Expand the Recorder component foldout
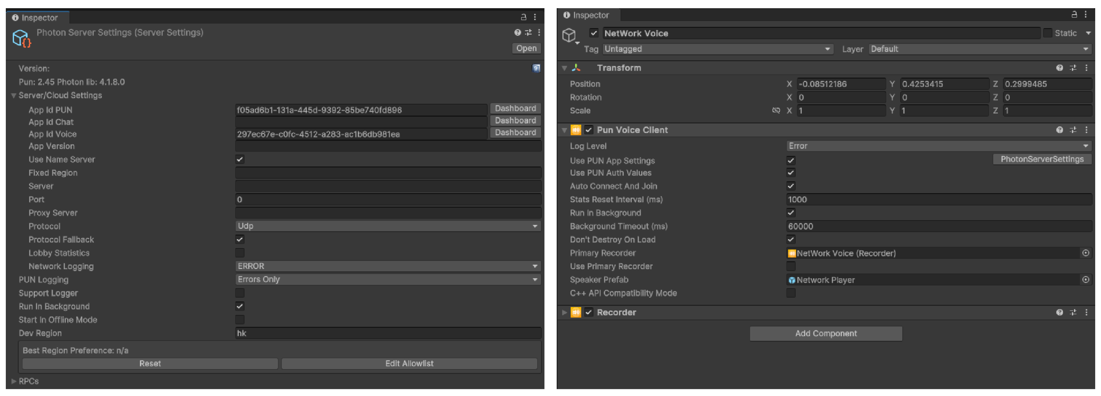Viewport: 1101px width, 396px height. 564,312
